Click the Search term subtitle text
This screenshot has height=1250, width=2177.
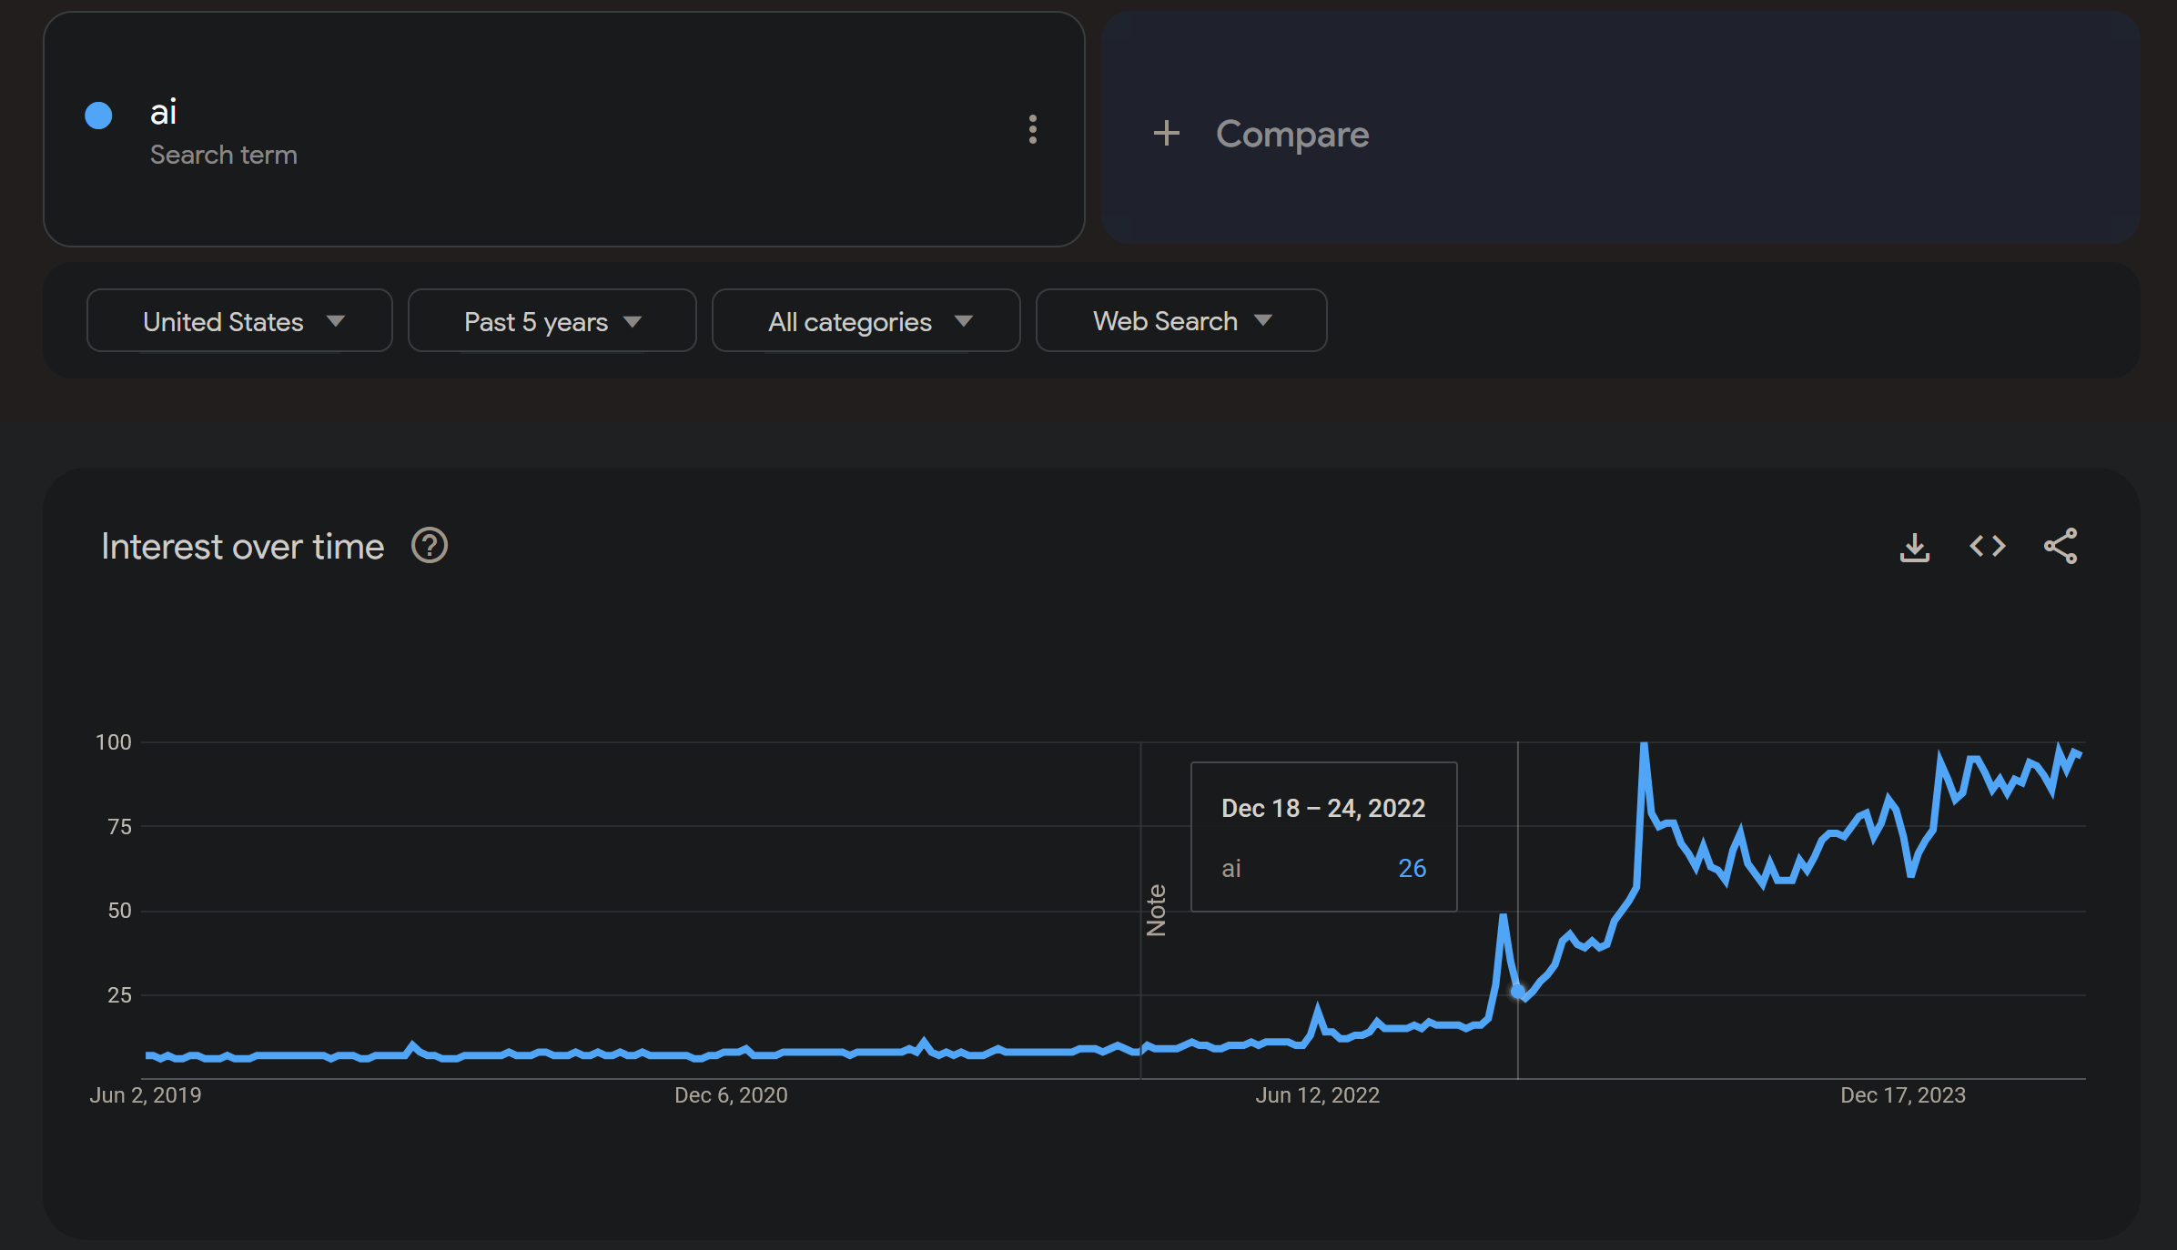(224, 156)
